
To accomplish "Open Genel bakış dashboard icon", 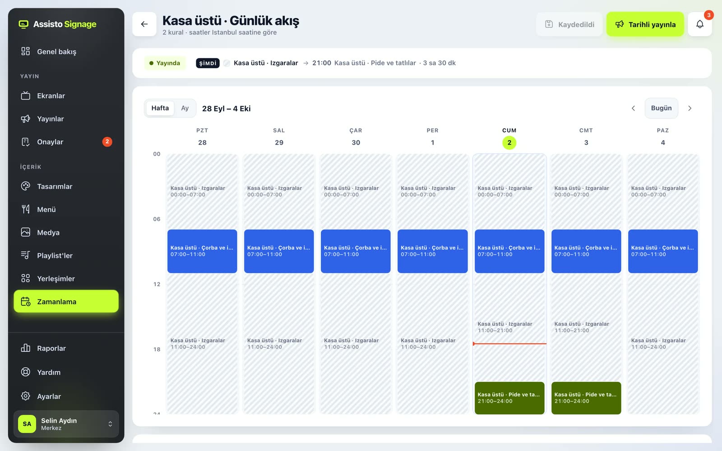I will click(x=26, y=51).
